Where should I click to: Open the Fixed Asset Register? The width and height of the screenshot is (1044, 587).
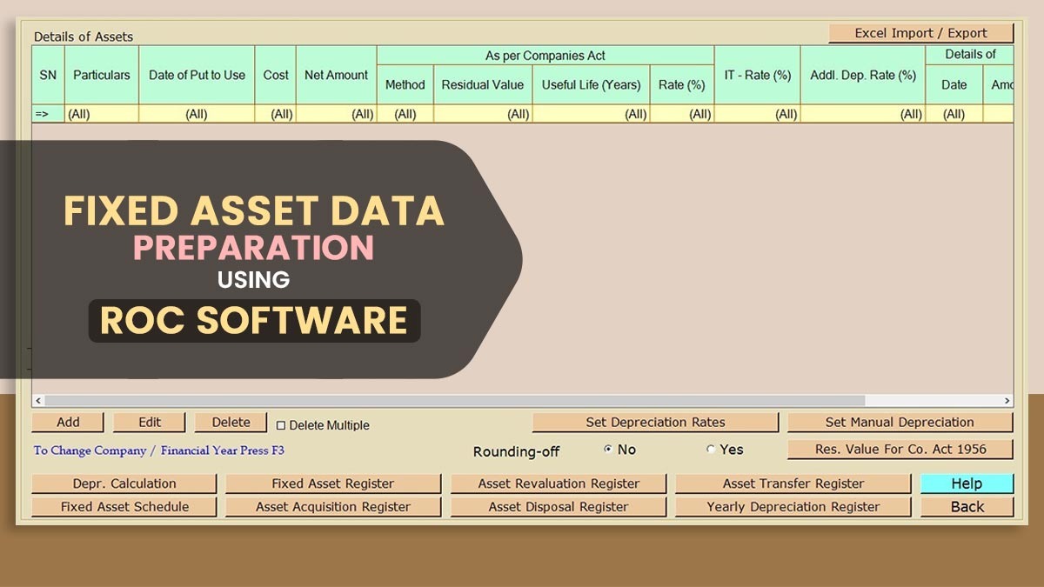tap(333, 484)
